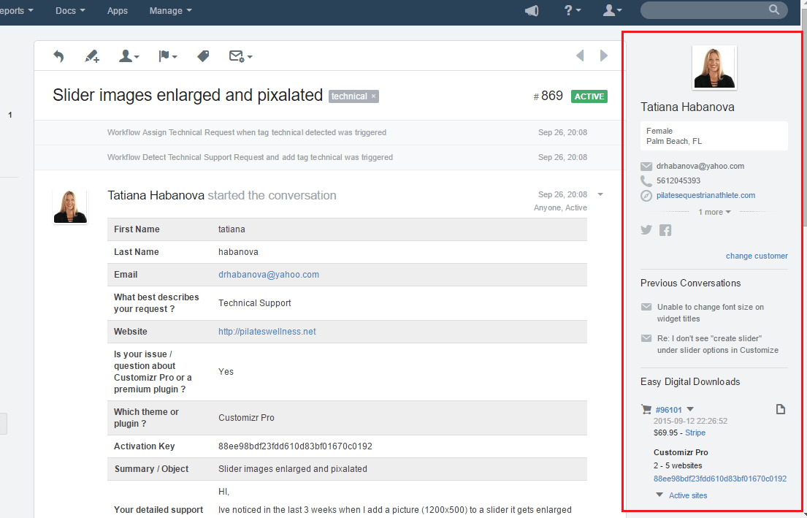
Task: Click Tatiana Habanova's sidebar profile photo
Action: [714, 68]
